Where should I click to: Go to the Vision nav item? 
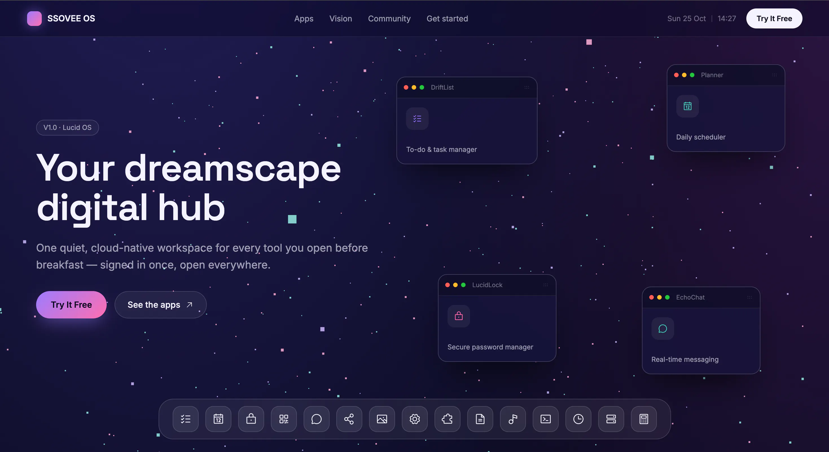point(341,19)
